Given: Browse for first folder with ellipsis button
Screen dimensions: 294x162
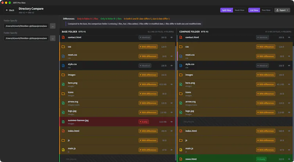Looking at the screenshot, I should coord(53,26).
